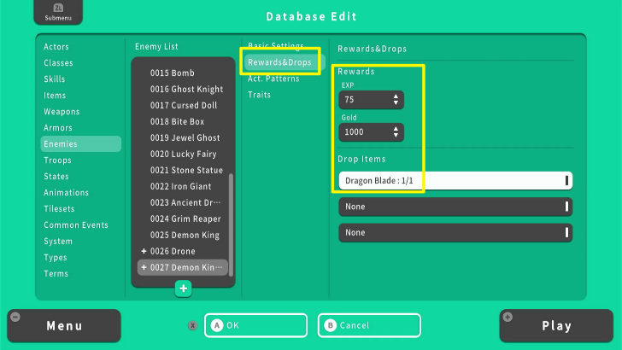Expand the plus icon beside 0026 Drone
The width and height of the screenshot is (622, 350).
point(144,251)
